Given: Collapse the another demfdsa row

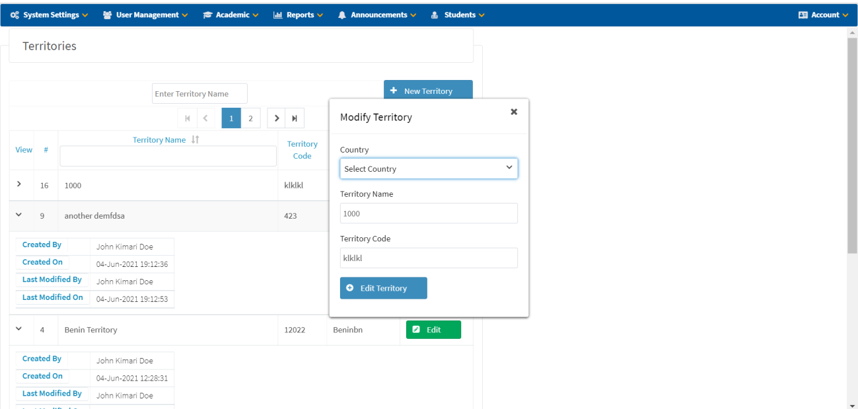Looking at the screenshot, I should click(x=18, y=215).
